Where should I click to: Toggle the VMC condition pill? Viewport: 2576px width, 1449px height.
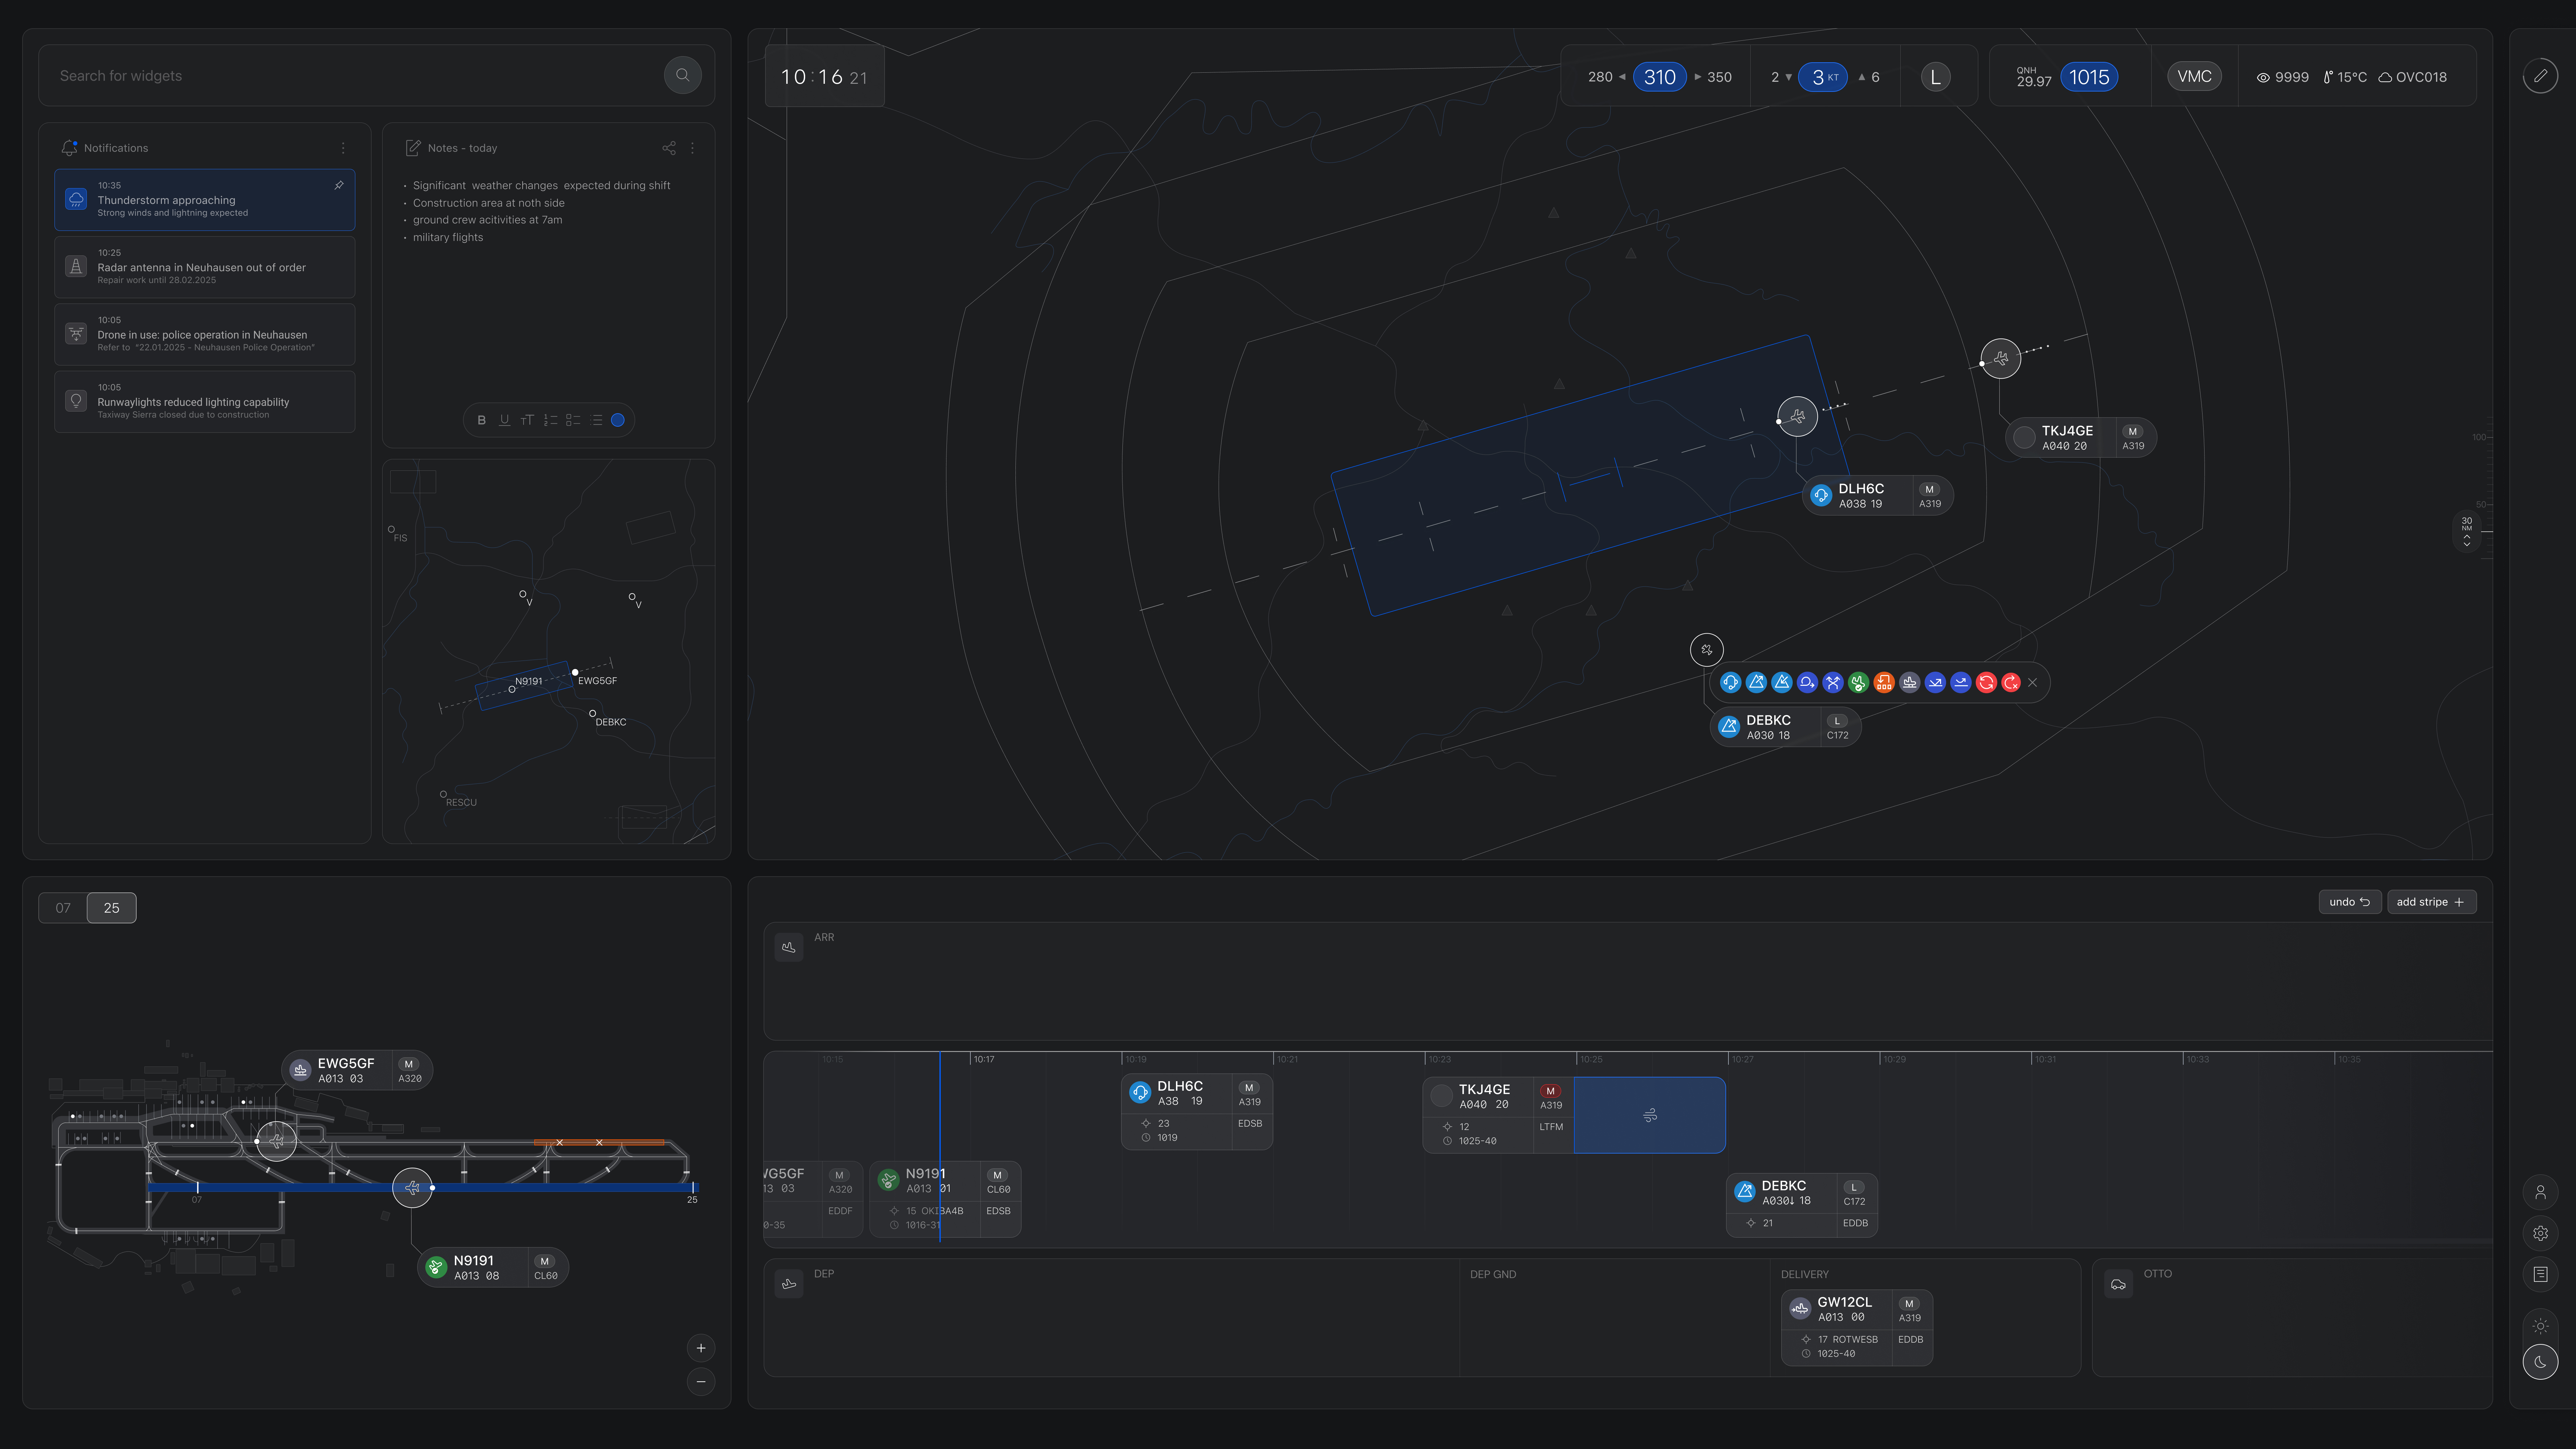click(2194, 76)
